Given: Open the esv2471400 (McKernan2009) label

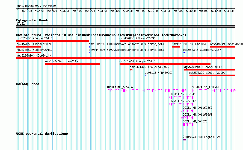Looking at the screenshot, I should 150,67.
